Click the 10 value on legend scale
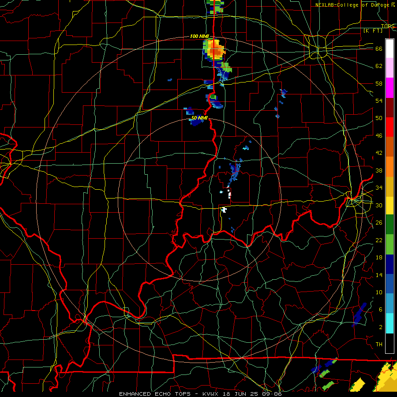This screenshot has width=397, height=397. 379,292
